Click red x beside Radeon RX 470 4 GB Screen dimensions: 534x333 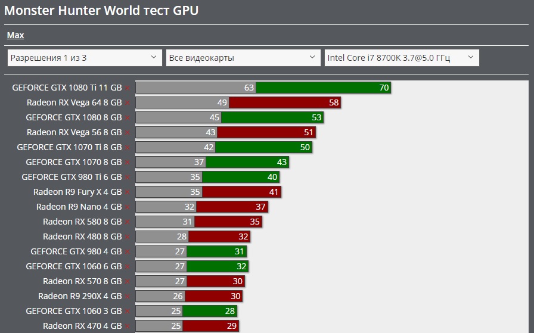pos(128,326)
